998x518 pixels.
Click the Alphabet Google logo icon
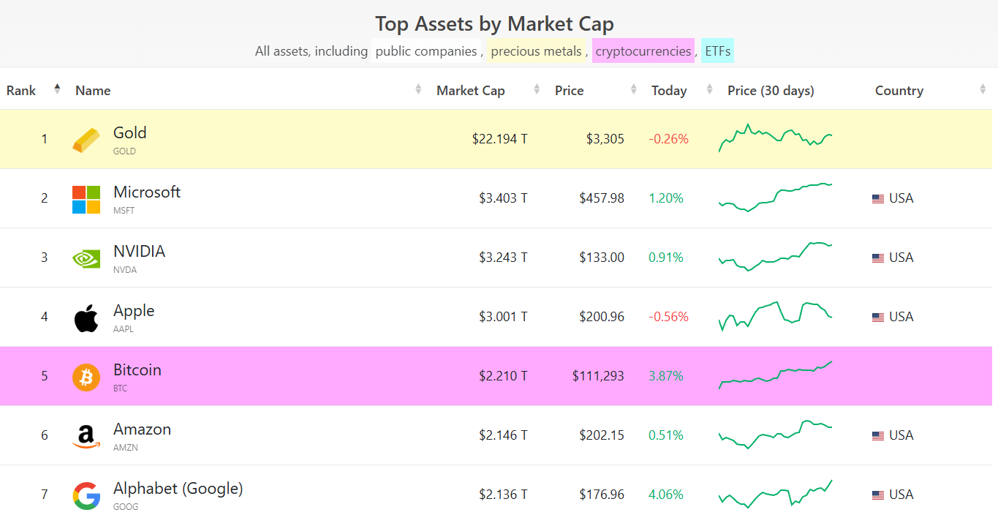click(86, 495)
